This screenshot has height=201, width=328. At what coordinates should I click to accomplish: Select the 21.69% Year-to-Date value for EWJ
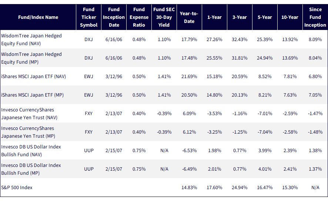tap(189, 77)
